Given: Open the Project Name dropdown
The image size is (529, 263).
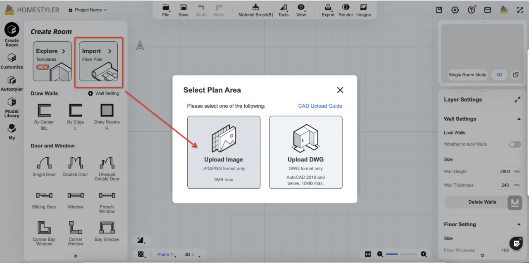Looking at the screenshot, I should [x=88, y=10].
